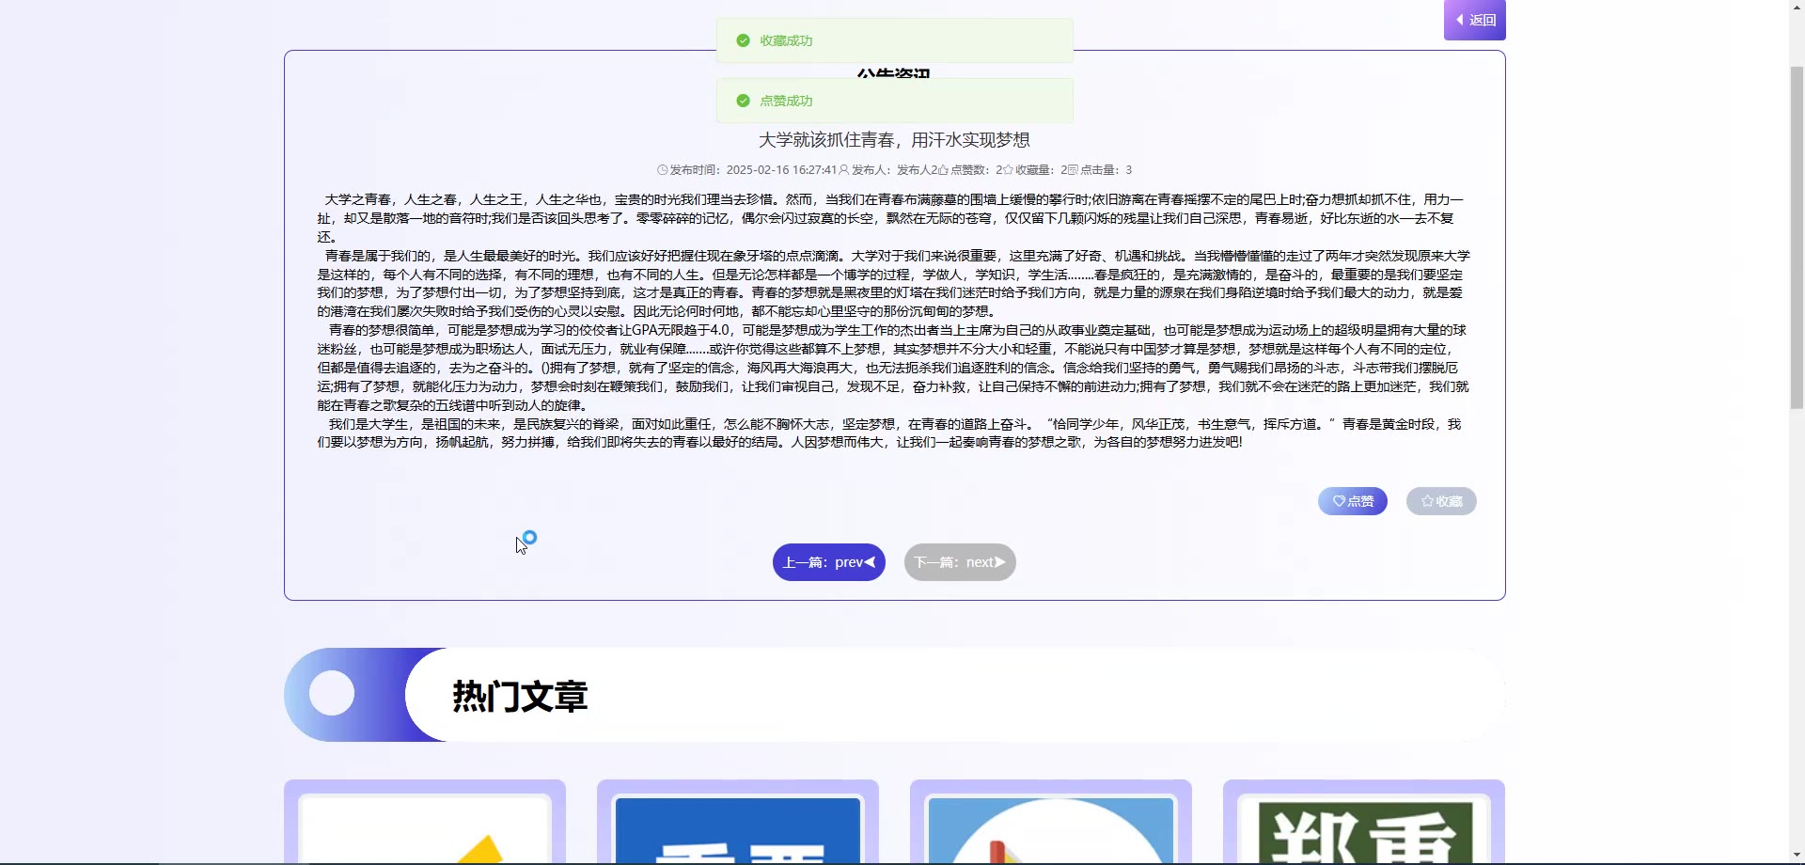Click the user icon beside 发布人
The width and height of the screenshot is (1805, 865).
(x=843, y=170)
